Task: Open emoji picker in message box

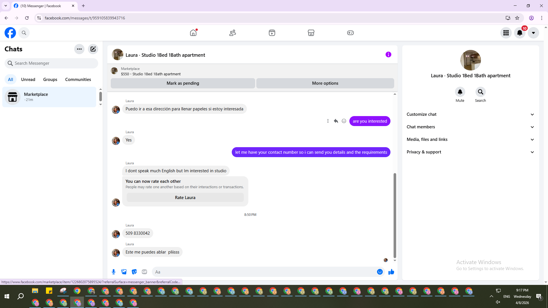Action: (x=380, y=272)
